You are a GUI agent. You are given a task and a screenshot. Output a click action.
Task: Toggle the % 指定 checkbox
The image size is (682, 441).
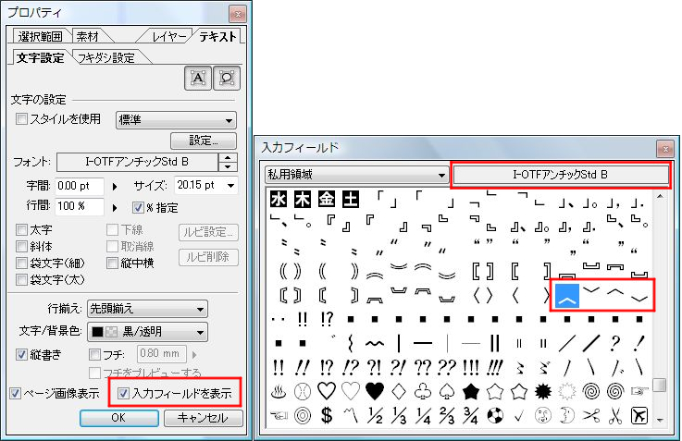click(x=138, y=207)
